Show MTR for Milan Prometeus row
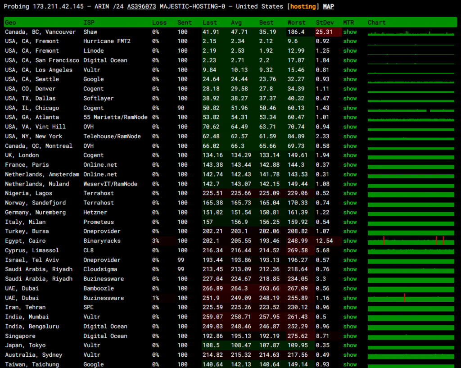This screenshot has width=461, height=368. click(350, 222)
